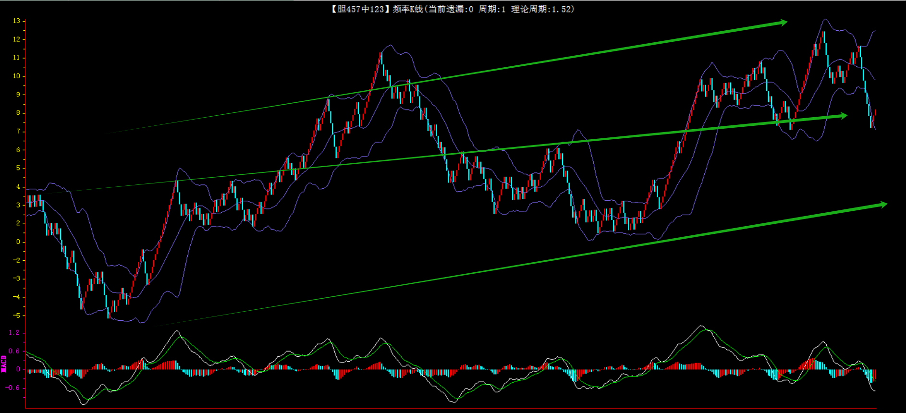Select the magenta MACD indicator label
The image size is (906, 413).
pos(4,364)
